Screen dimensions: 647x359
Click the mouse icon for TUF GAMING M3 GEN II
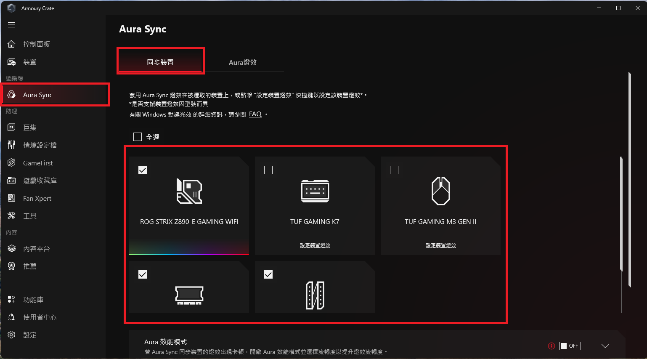(x=440, y=191)
